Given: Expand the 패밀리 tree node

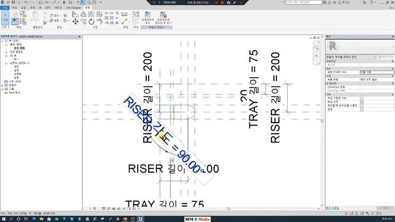Looking at the screenshot, I should pos(2,85).
